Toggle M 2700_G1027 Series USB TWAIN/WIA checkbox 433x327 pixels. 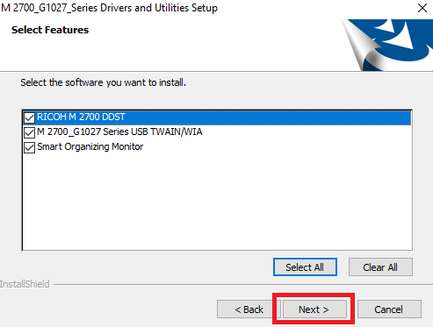[29, 132]
